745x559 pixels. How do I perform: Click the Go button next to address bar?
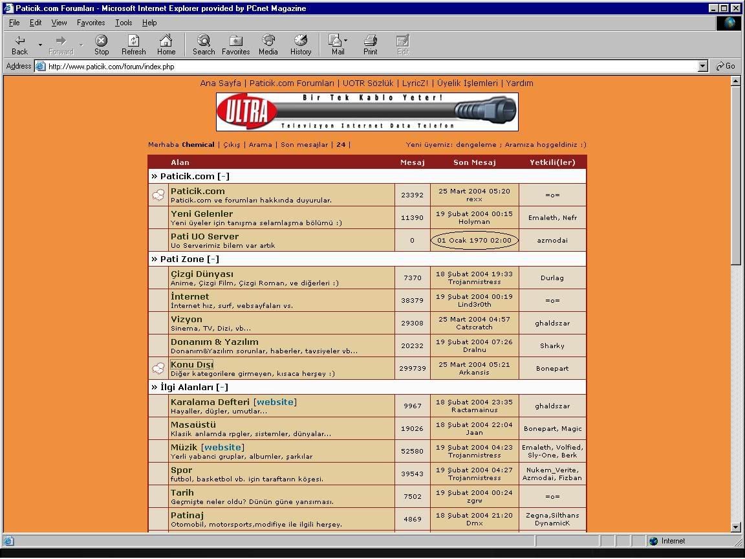tap(726, 66)
